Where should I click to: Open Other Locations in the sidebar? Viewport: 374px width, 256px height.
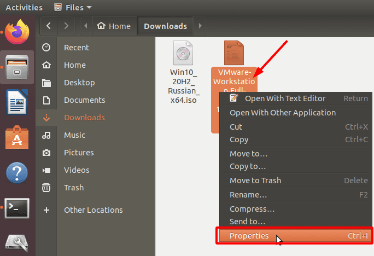[93, 210]
